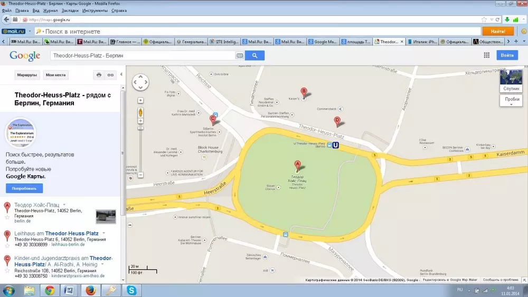Open the on-screen keyboard in search box
The image size is (528, 297).
[x=239, y=55]
